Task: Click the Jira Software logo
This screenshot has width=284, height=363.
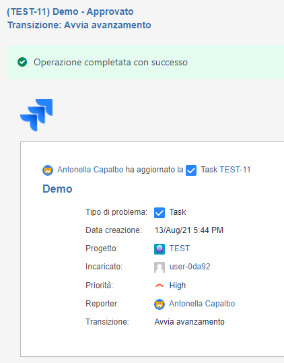Action: pos(36,115)
